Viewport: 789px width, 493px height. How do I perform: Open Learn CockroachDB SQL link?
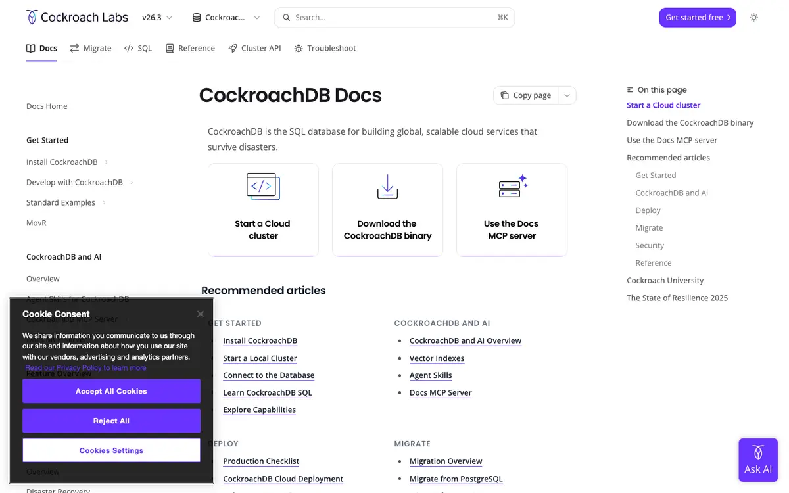click(268, 392)
